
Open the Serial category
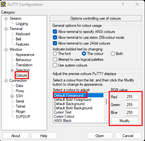point(20,101)
